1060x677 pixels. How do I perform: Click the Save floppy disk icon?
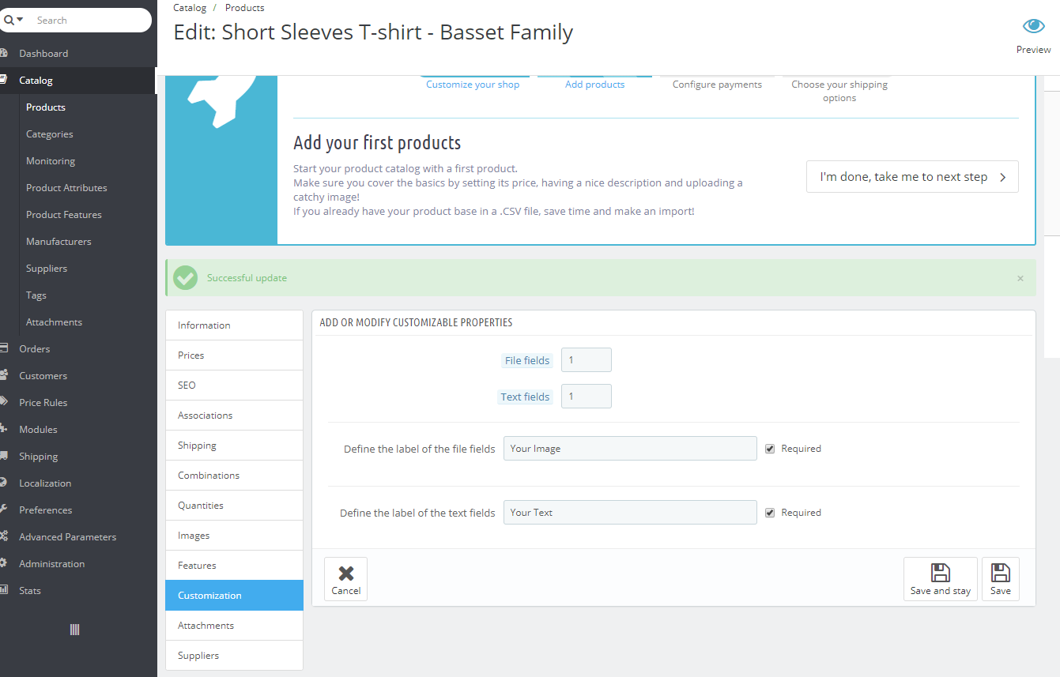tap(1000, 573)
